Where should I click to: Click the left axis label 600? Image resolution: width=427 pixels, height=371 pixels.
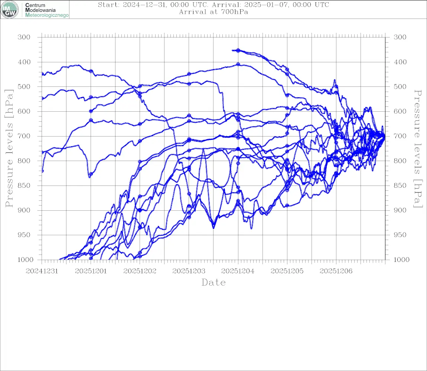(x=24, y=111)
